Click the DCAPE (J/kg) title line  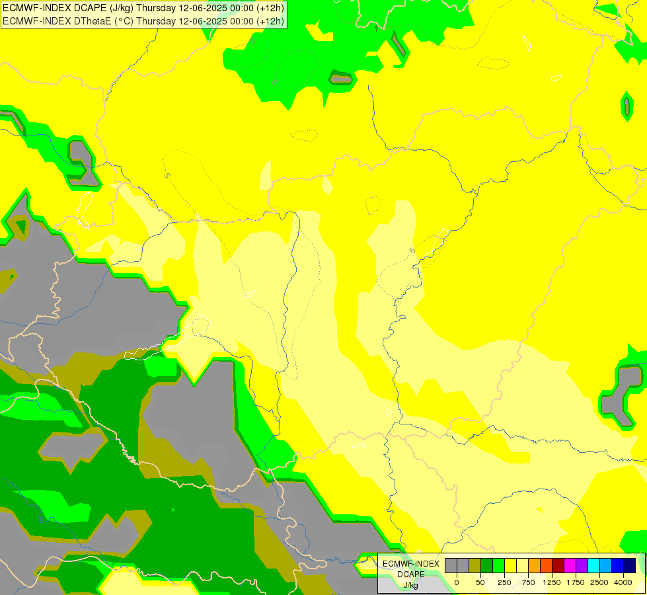143,8
